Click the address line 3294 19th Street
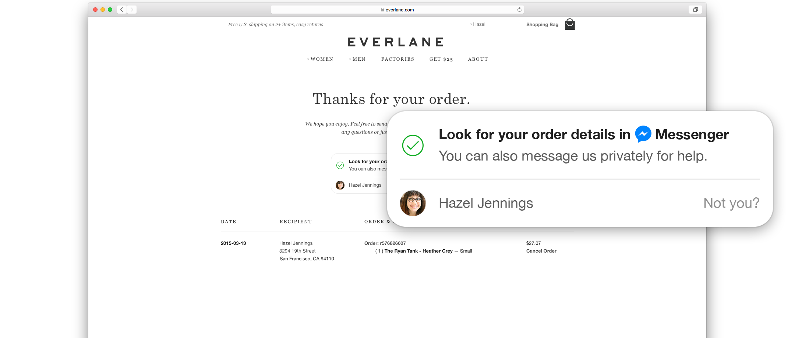Screen dimensions: 795x338 tap(297, 251)
